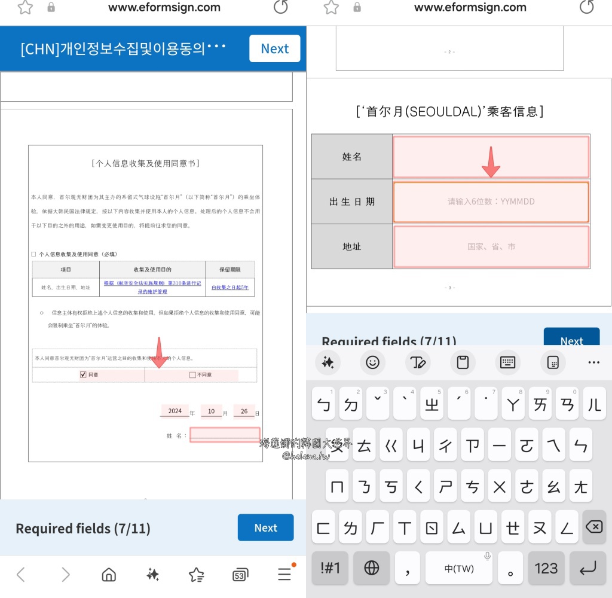Open the browser hamburger menu
Viewport: 612px width, 598px height.
point(284,575)
